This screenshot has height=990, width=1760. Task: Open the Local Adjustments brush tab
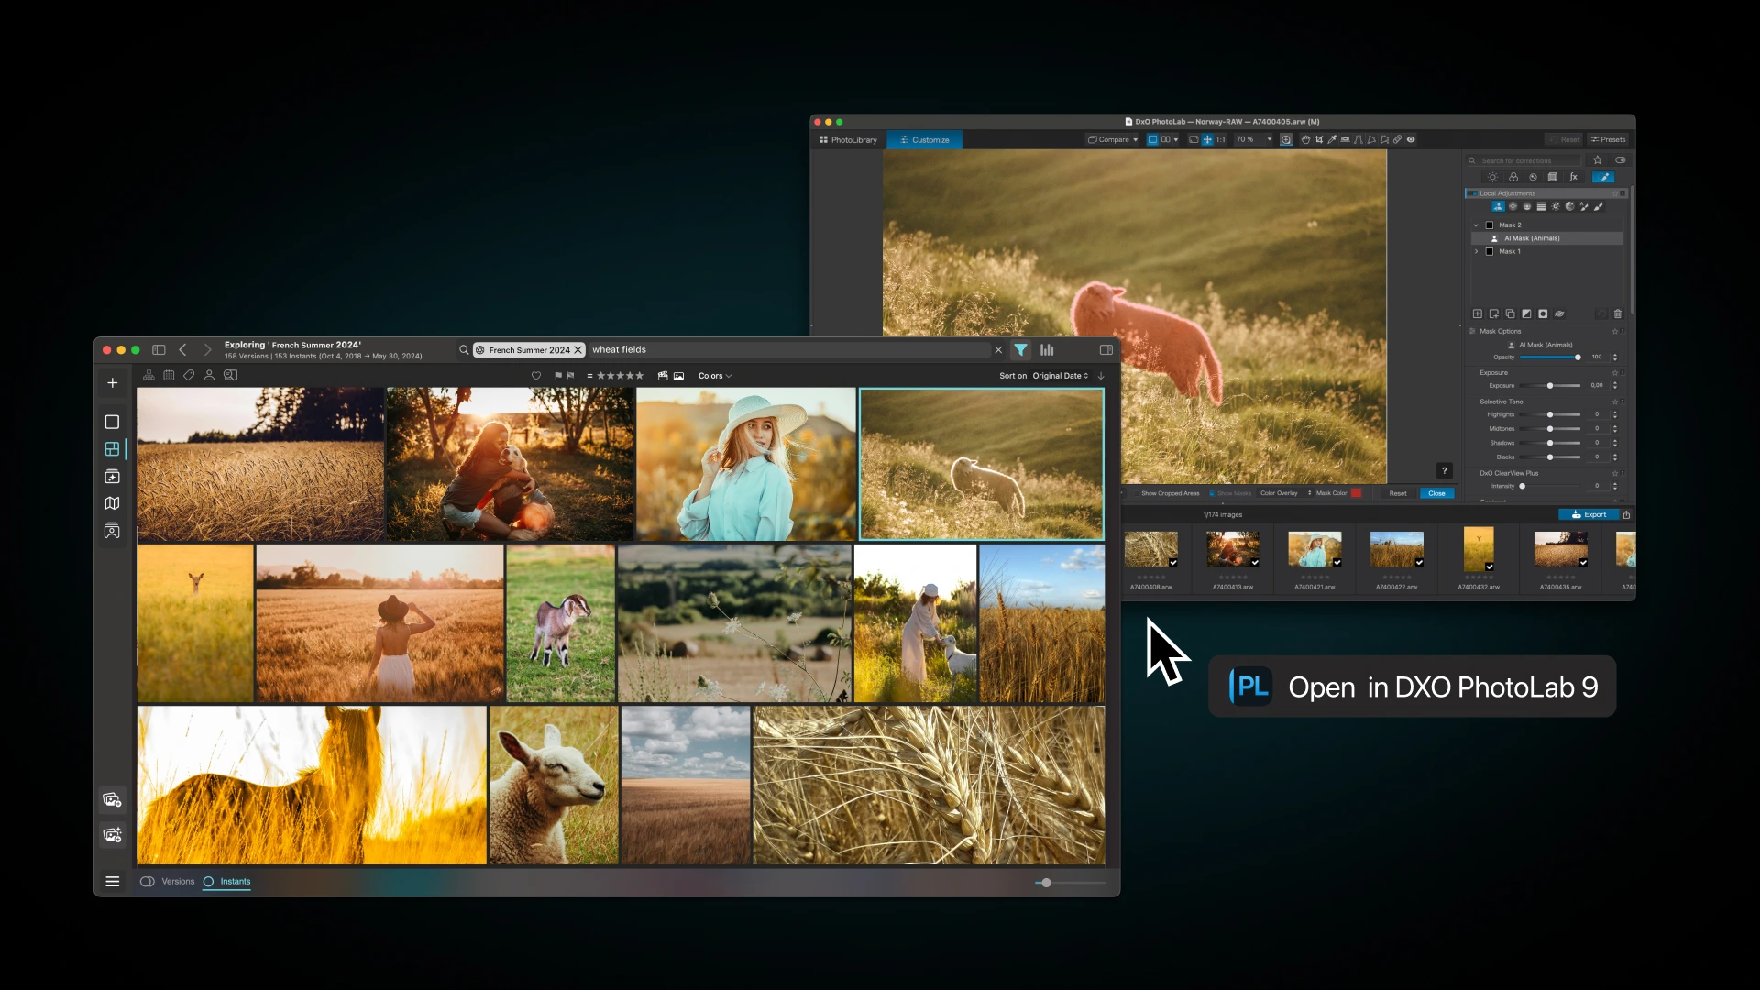coord(1603,177)
